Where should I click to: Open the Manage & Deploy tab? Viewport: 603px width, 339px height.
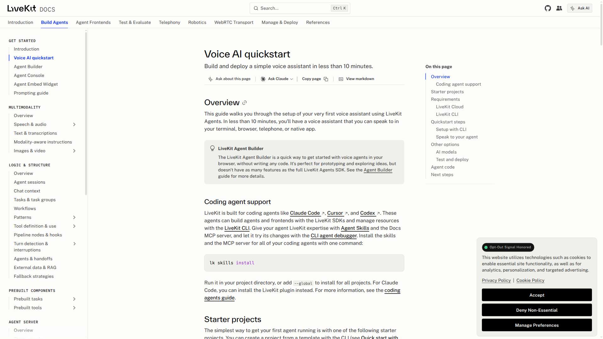280,22
